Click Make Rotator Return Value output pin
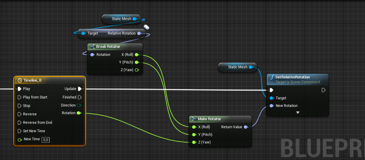This screenshot has width=365, height=160. click(245, 127)
